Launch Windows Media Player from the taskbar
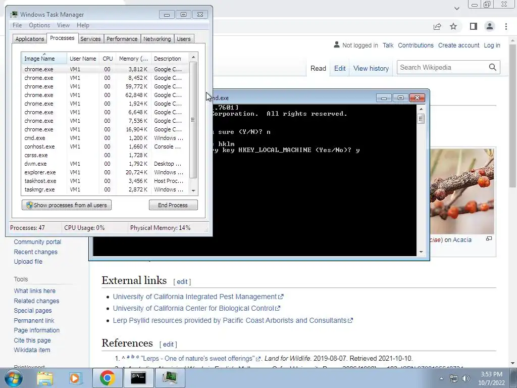Image resolution: width=517 pixels, height=388 pixels. (75, 378)
